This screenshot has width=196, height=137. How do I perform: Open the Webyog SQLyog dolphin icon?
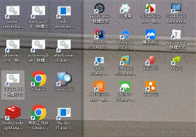[x=125, y=34]
